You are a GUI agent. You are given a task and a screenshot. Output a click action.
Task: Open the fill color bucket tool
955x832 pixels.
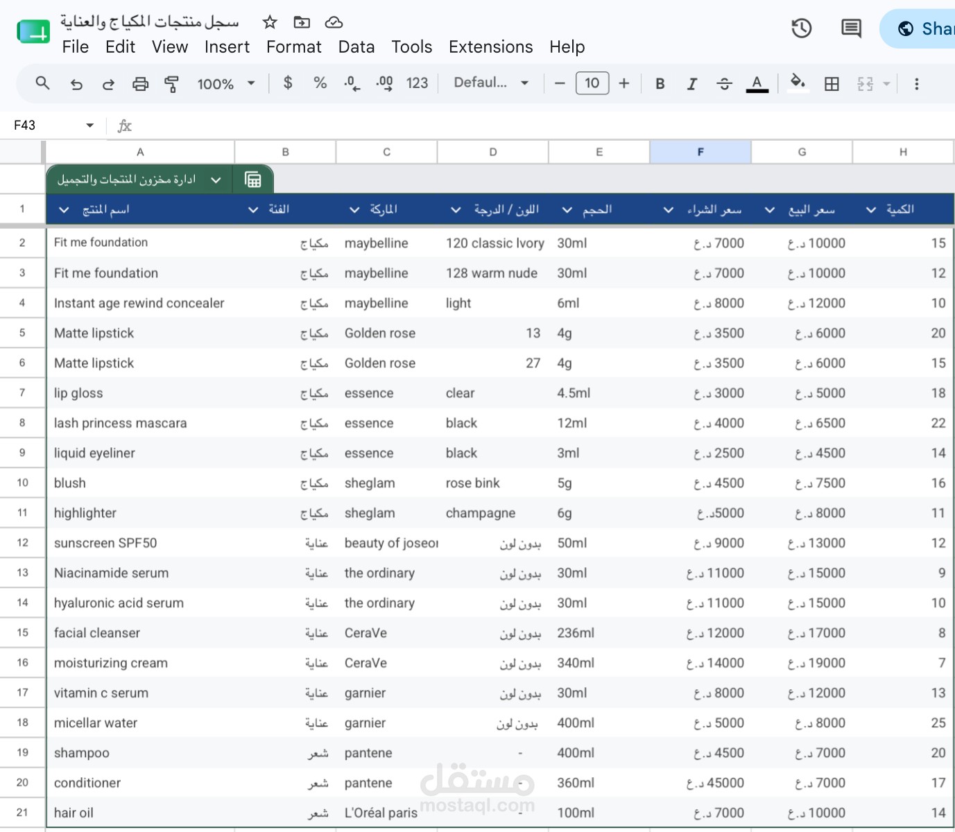tap(798, 83)
